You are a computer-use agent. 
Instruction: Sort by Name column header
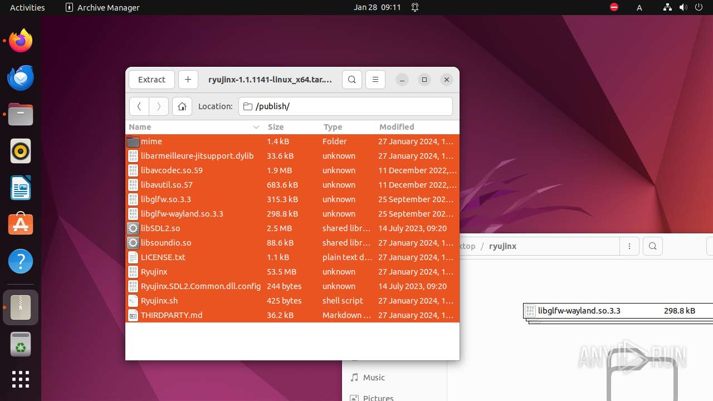click(194, 127)
